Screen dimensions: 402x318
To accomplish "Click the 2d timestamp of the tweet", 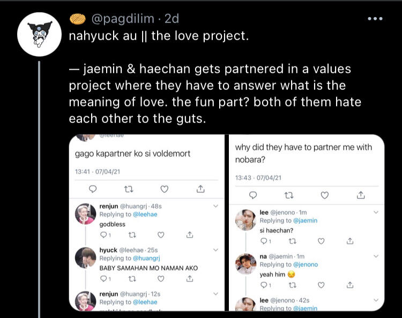I will pos(172,19).
